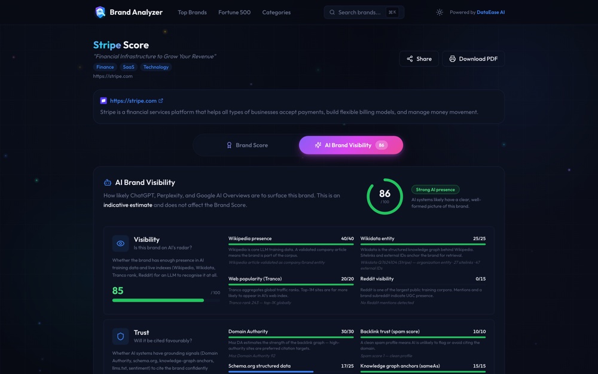This screenshot has width=598, height=374.
Task: Click the ⌘K shortcut badge
Action: (x=392, y=12)
